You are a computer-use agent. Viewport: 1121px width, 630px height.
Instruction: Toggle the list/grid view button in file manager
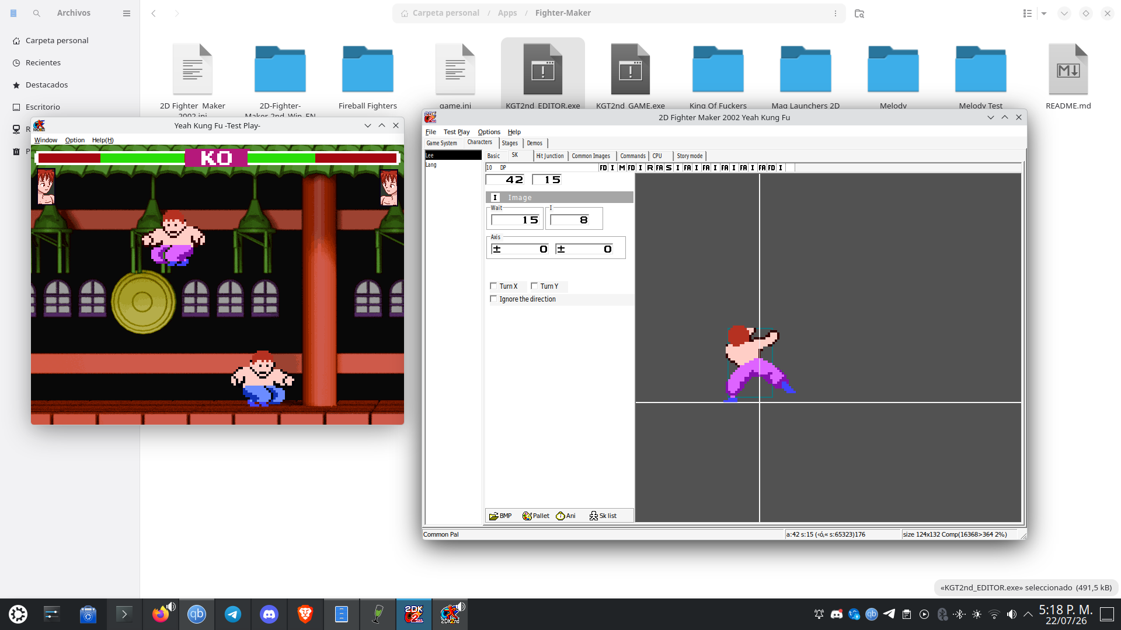(x=1028, y=13)
